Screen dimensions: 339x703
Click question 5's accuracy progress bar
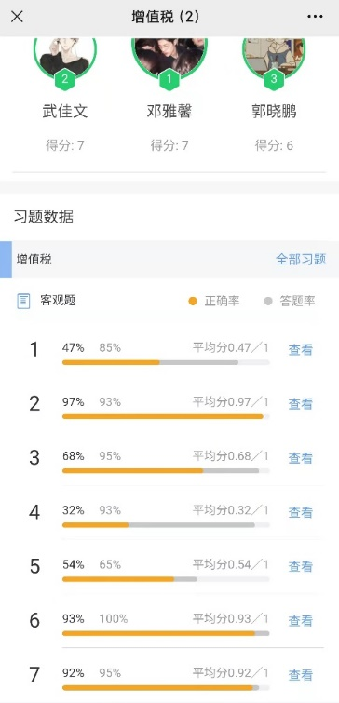(x=166, y=579)
